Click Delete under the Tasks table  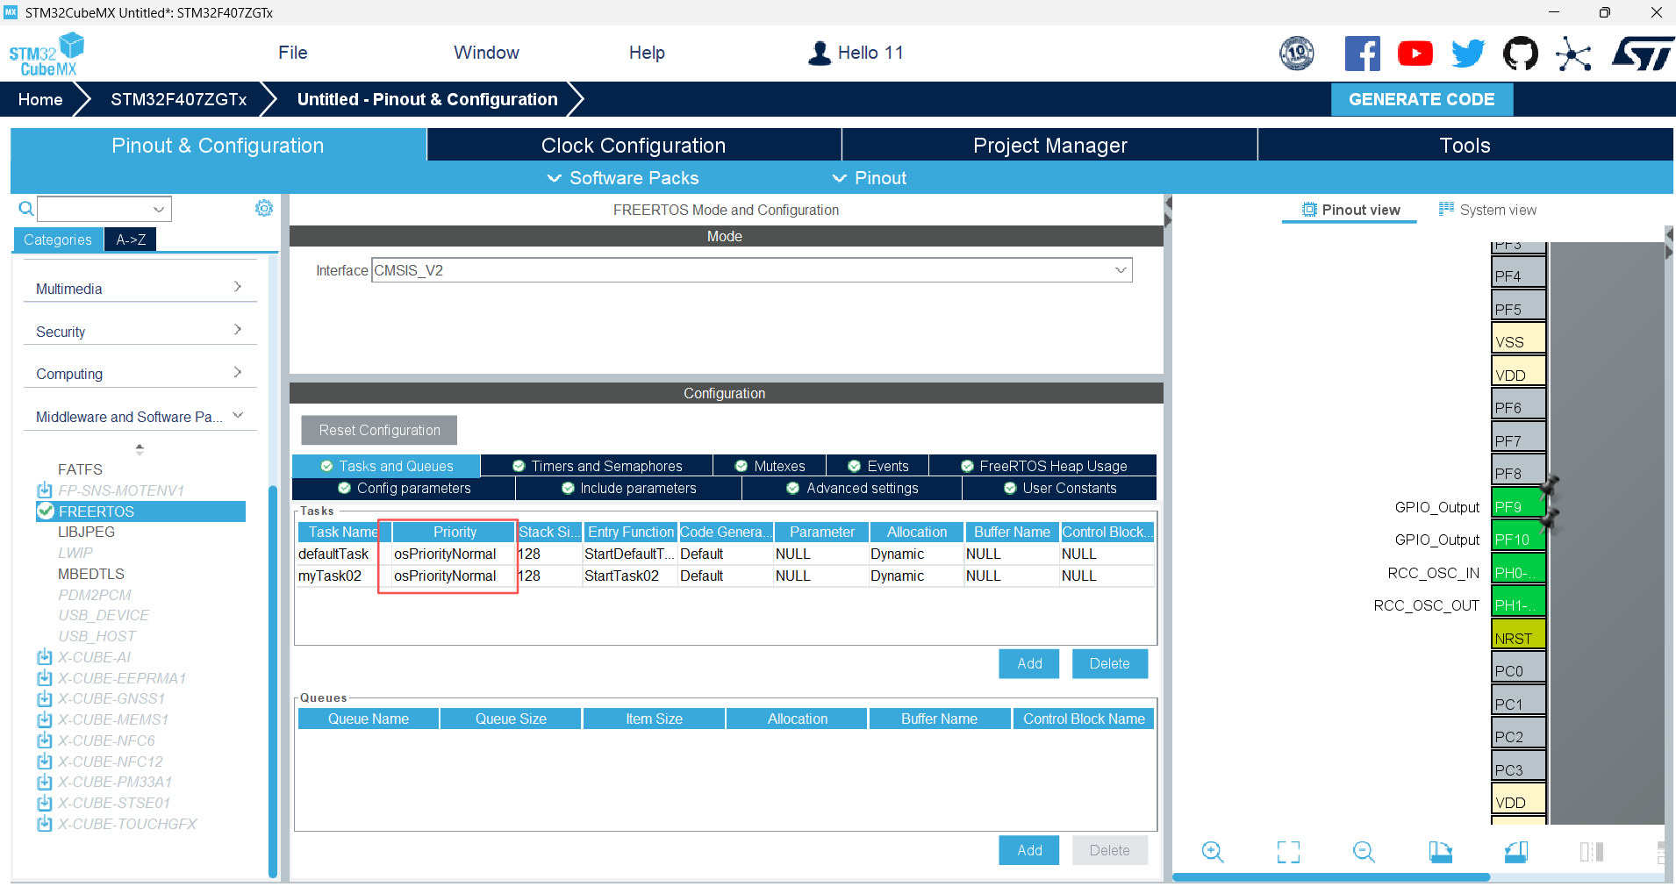point(1109,663)
